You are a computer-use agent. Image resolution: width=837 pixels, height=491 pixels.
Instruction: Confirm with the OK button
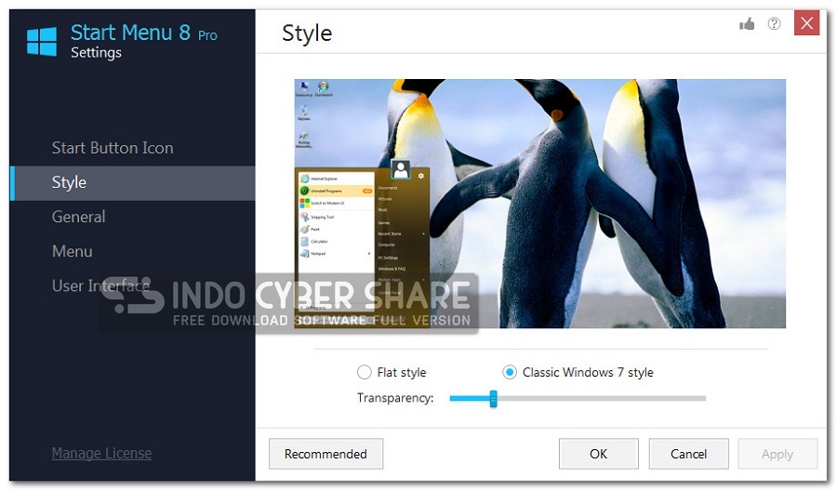coord(598,454)
